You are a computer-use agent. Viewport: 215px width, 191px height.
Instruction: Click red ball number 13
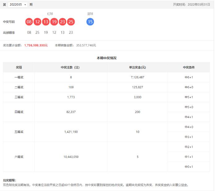pos(46,22)
